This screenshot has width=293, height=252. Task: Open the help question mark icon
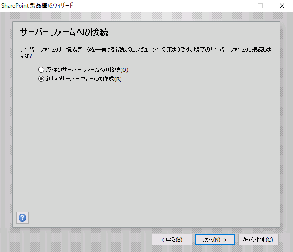click(22, 218)
